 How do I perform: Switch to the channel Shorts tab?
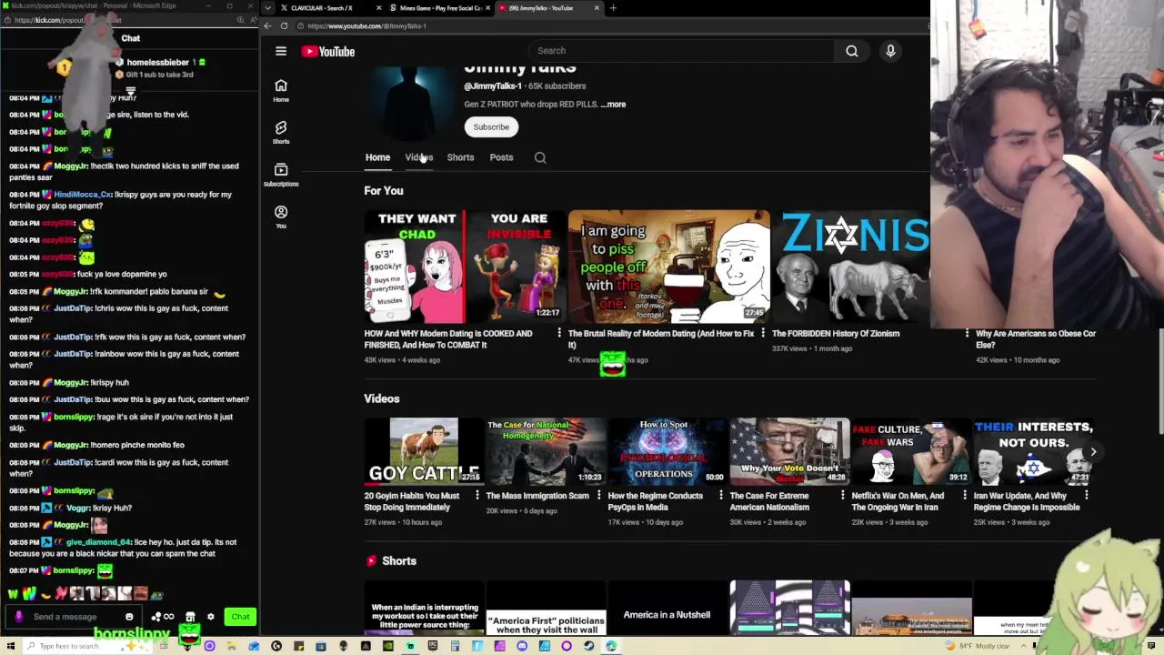pyautogui.click(x=460, y=157)
